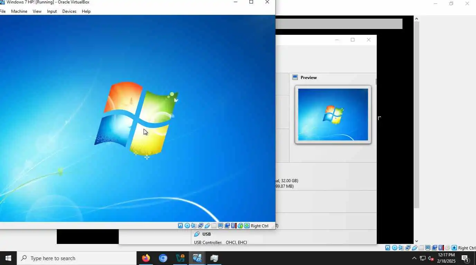Screen dimensions: 476x265
Task: Click recording indicator in Windows 7 HP status bar
Action: point(227,226)
